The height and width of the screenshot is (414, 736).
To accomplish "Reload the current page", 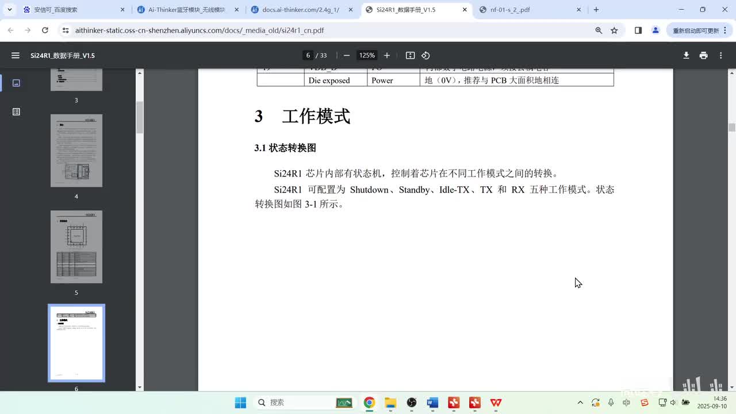I will pyautogui.click(x=45, y=30).
